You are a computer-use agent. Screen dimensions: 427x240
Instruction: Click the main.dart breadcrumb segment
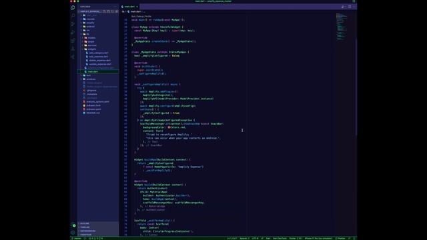click(135, 11)
